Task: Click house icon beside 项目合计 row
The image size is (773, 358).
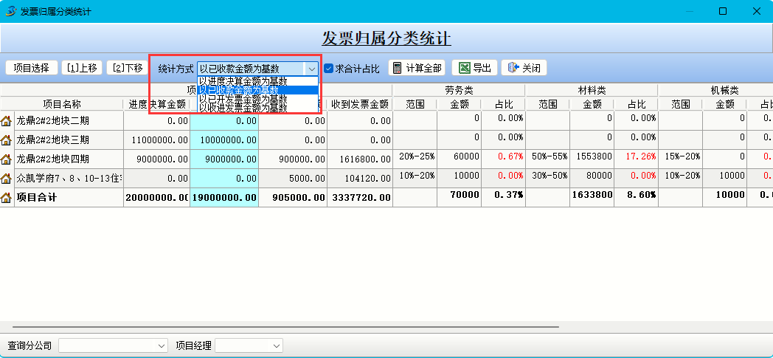Action: point(7,197)
